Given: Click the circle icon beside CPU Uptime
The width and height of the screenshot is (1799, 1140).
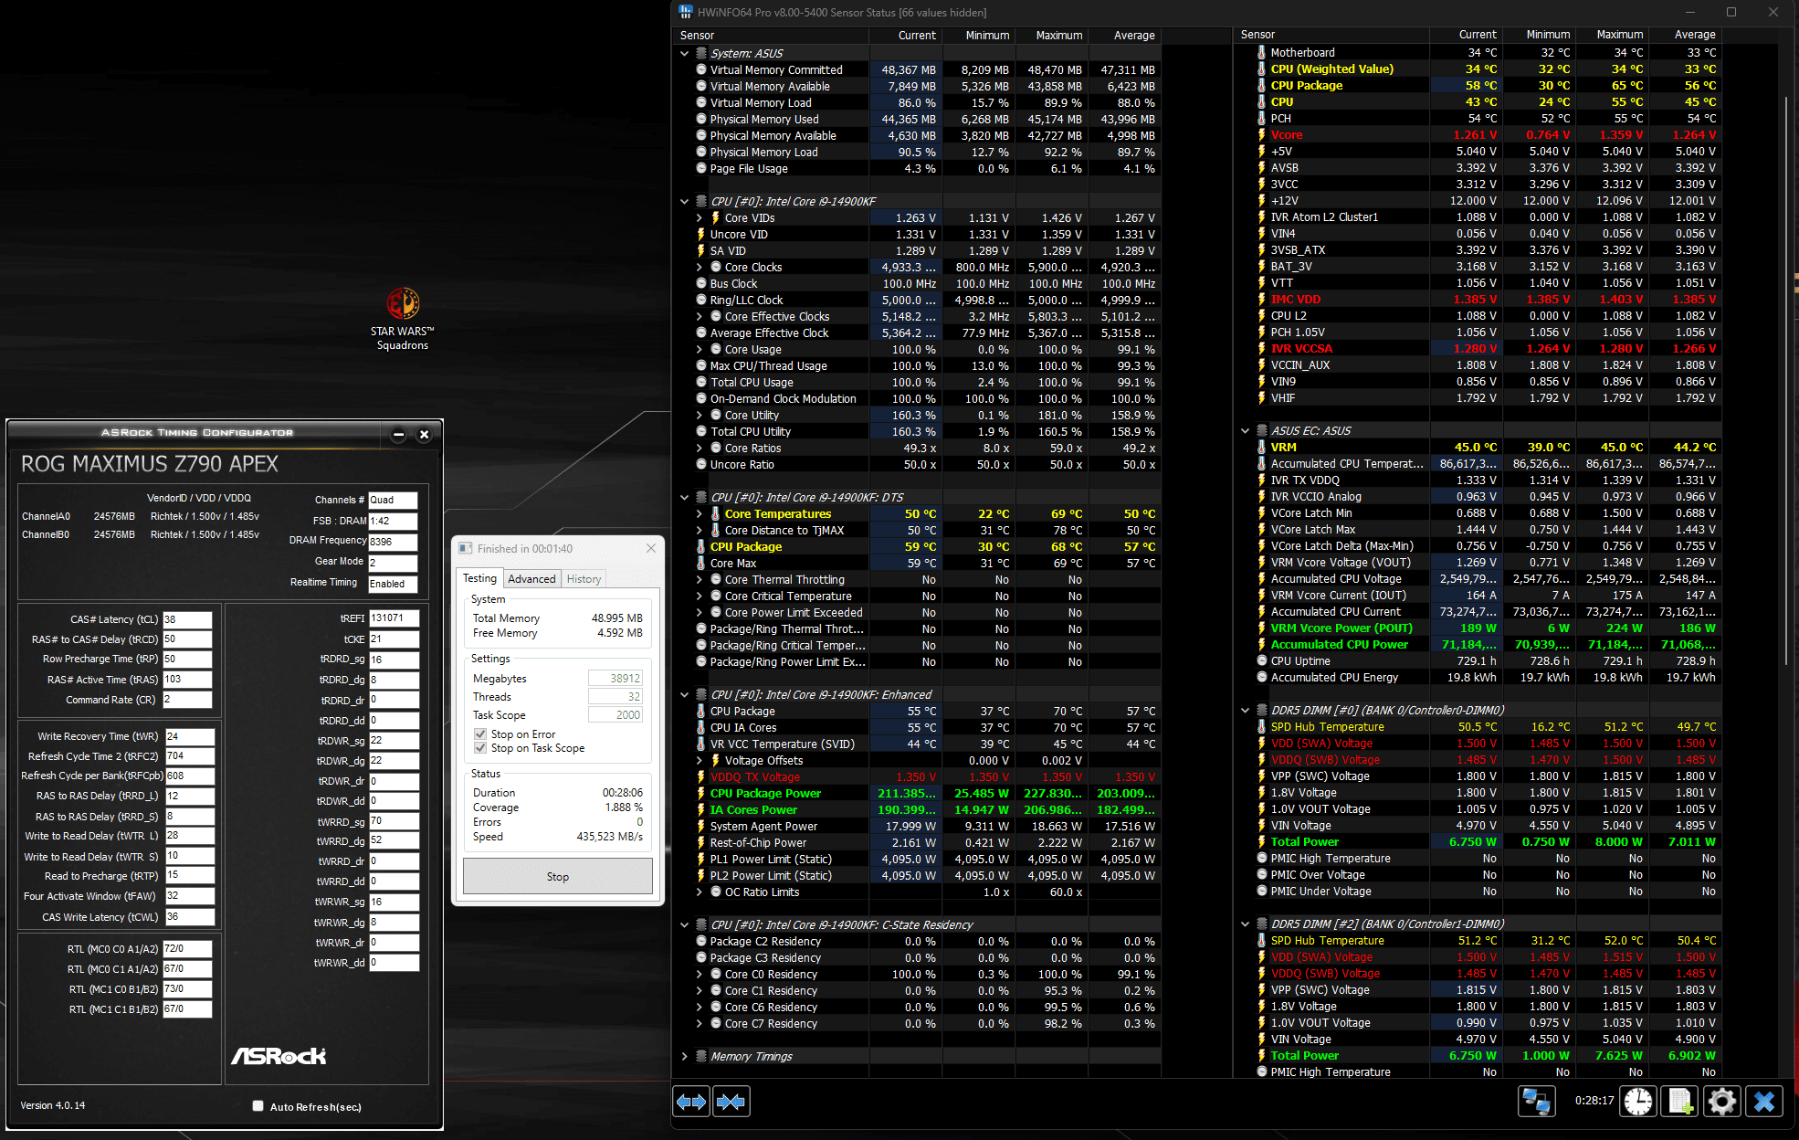Looking at the screenshot, I should pos(1261,661).
